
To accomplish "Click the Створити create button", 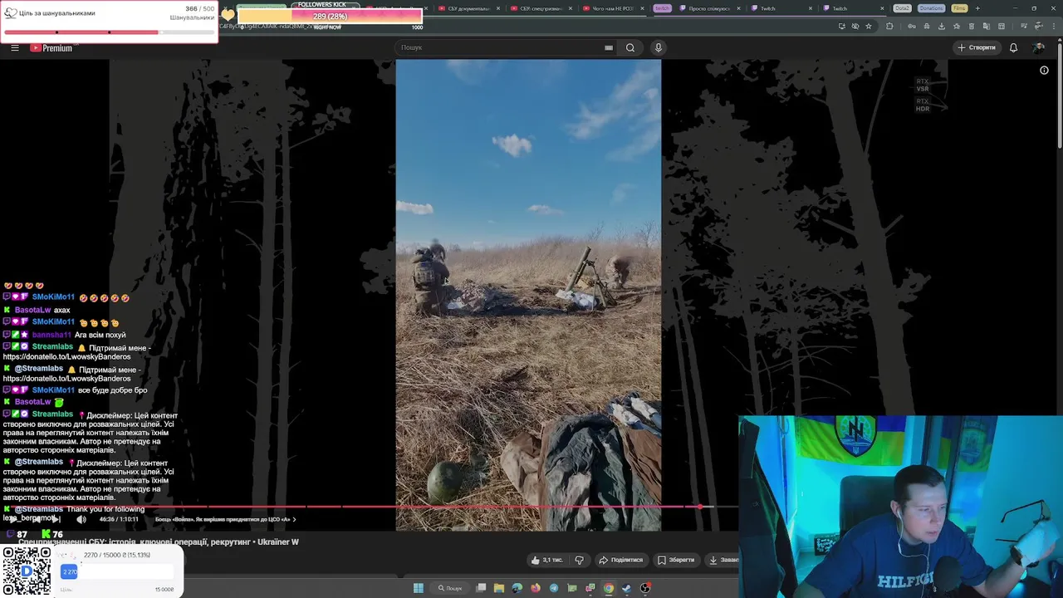I will click(x=977, y=47).
